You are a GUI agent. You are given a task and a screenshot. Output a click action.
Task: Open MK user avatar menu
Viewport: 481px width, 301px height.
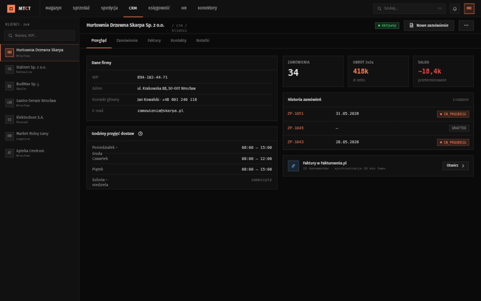(x=469, y=8)
